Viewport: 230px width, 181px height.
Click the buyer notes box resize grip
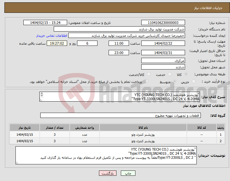point(17,163)
